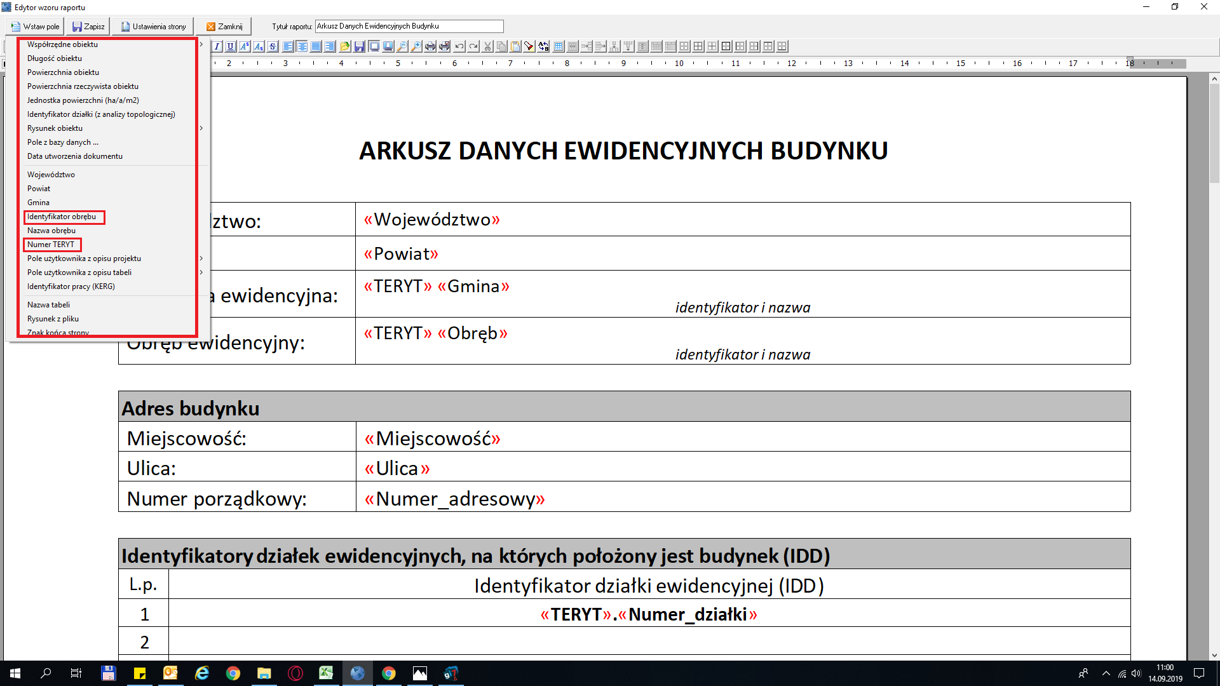Apply superscript formatting
This screenshot has width=1220, height=686.
(244, 46)
